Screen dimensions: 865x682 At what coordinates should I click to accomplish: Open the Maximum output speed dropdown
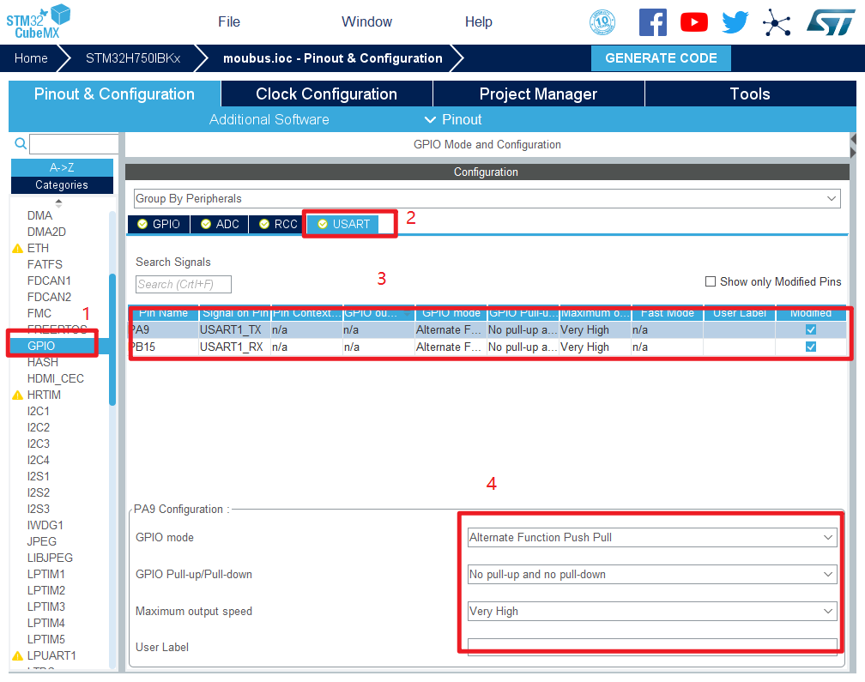coord(651,612)
